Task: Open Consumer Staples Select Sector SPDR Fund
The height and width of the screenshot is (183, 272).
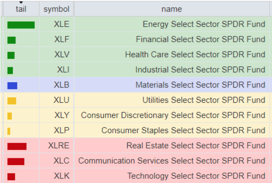Action: pyautogui.click(x=183, y=131)
